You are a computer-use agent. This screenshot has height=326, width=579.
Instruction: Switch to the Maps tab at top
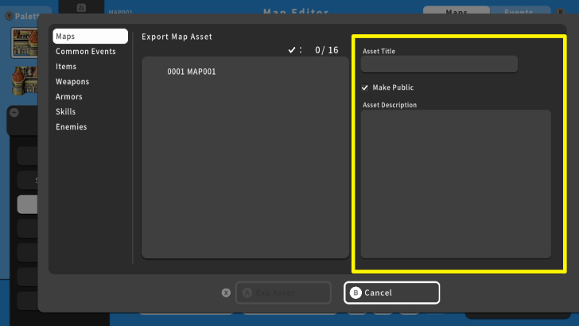coord(457,13)
